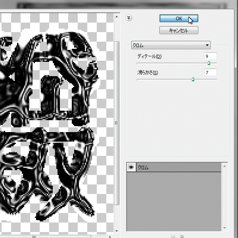The height and width of the screenshot is (238, 238).
Task: Click the ディテール value field
Action: pyautogui.click(x=210, y=56)
